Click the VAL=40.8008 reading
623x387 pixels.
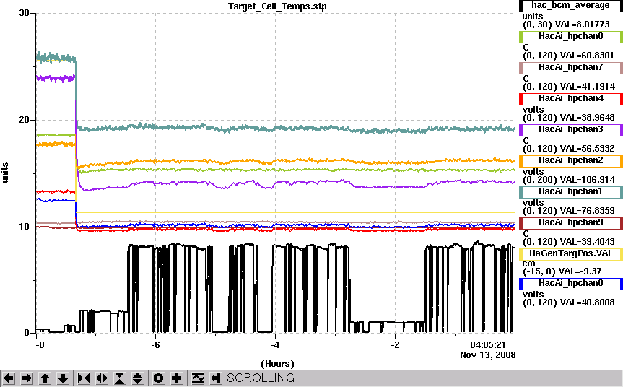(x=587, y=303)
